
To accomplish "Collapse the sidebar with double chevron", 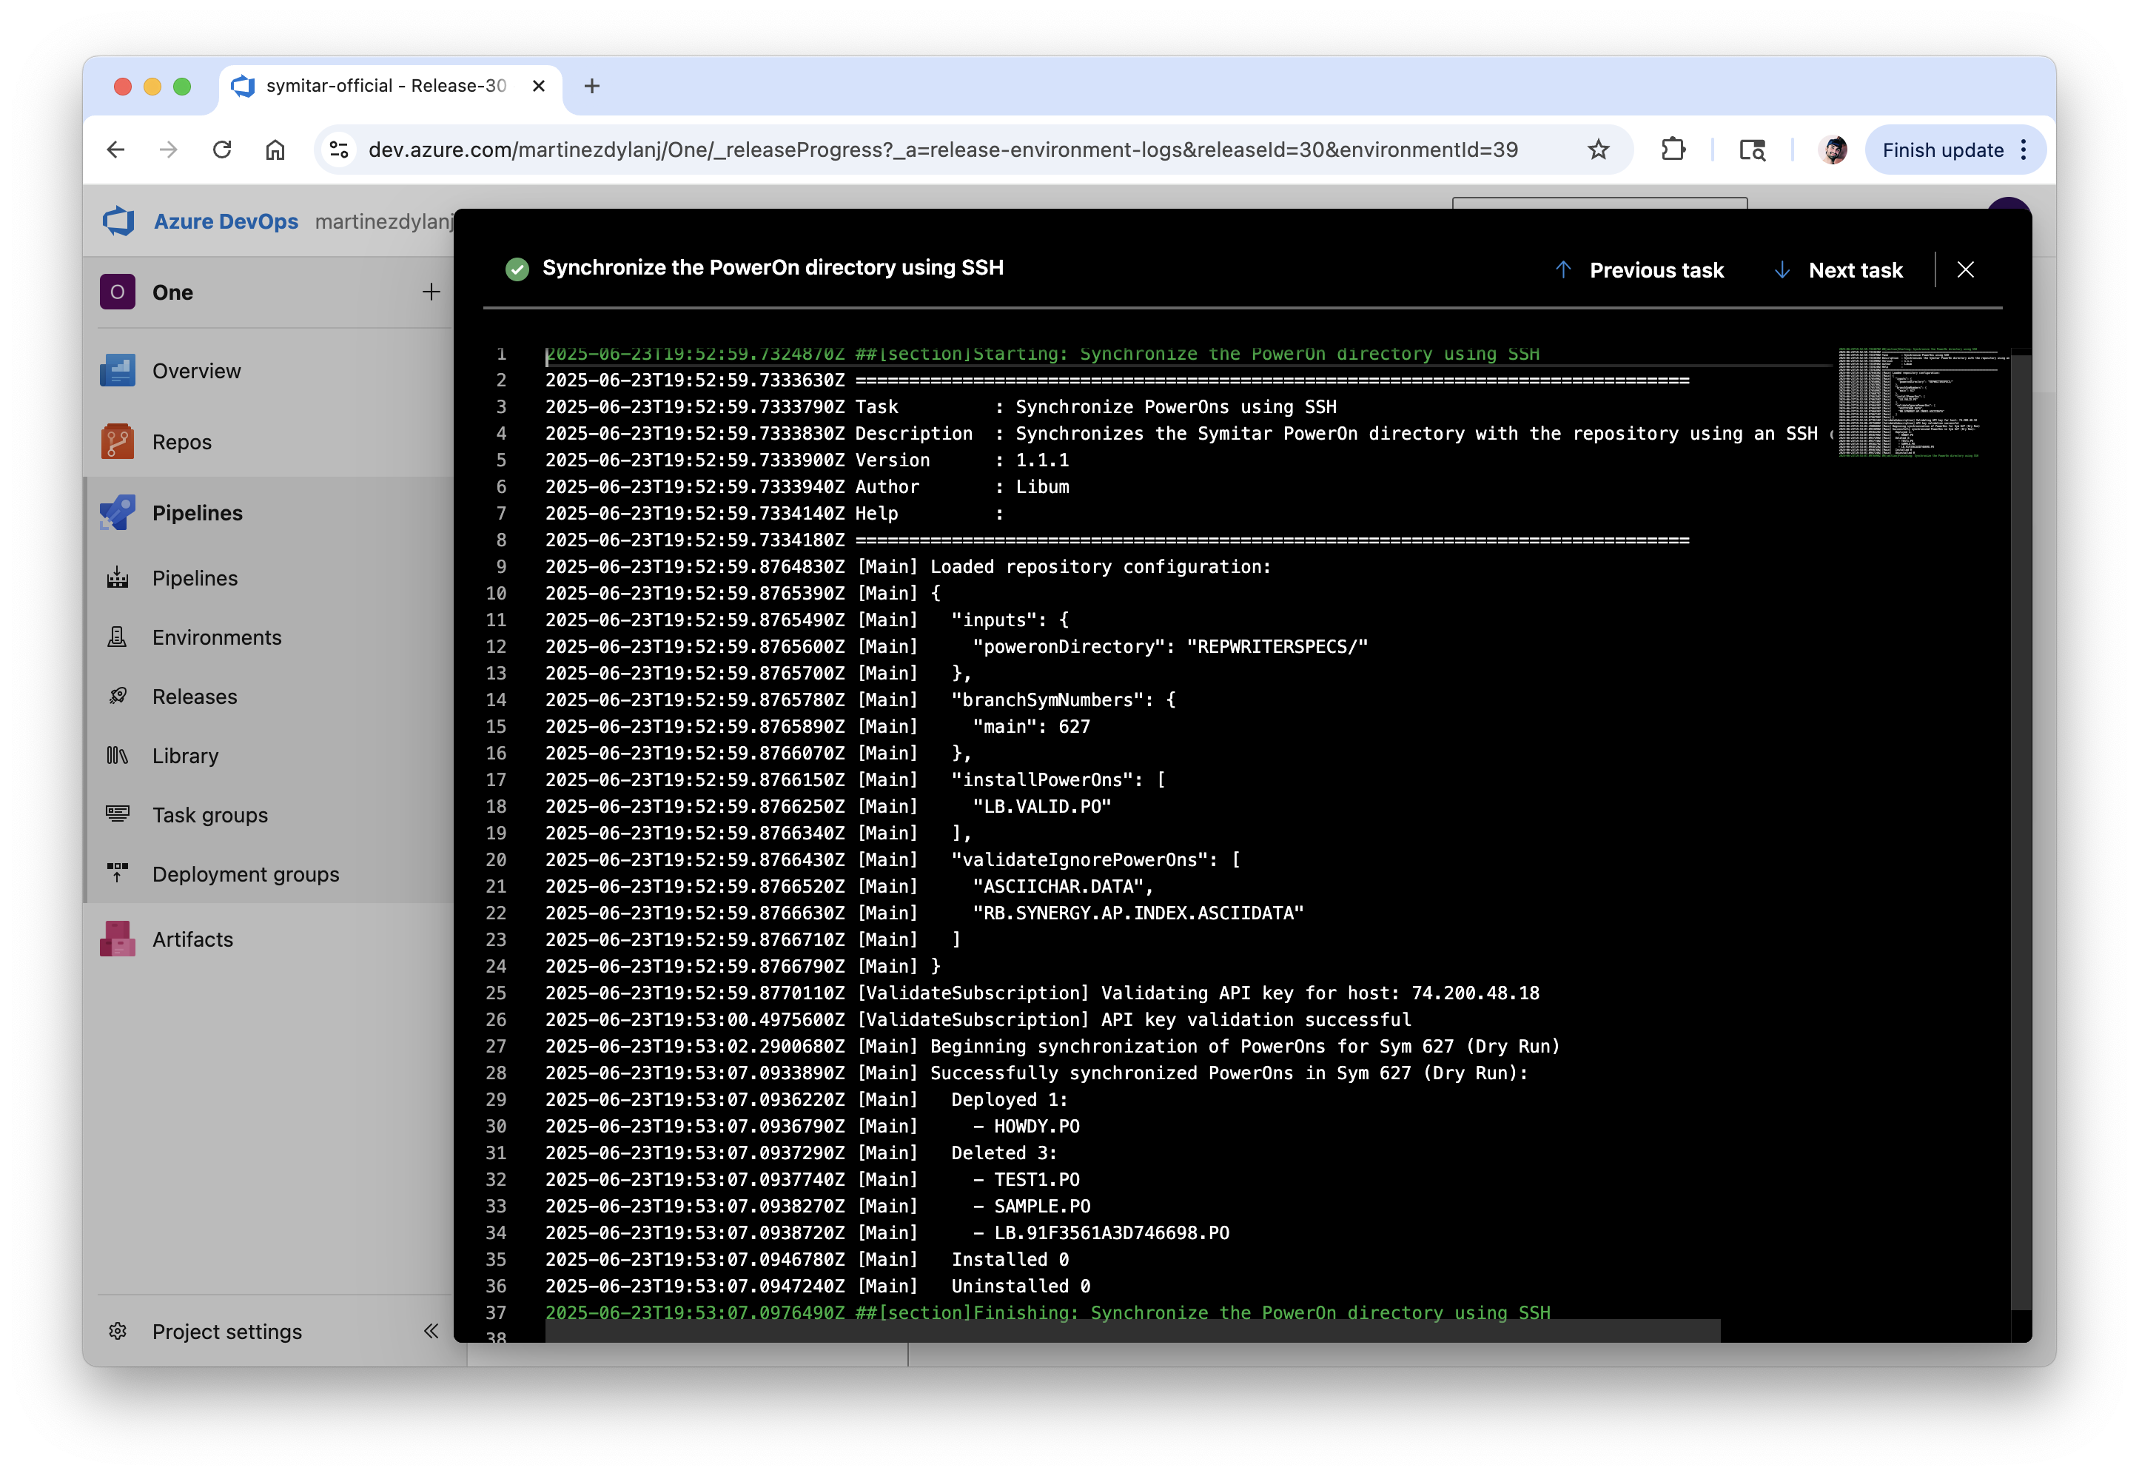I will [431, 1331].
